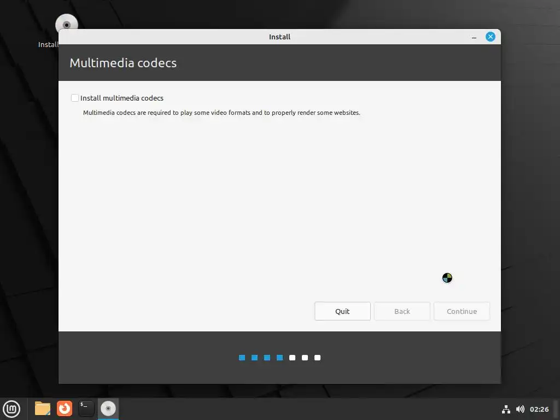Click the Install window title bar text
Image resolution: width=560 pixels, height=420 pixels.
(279, 37)
